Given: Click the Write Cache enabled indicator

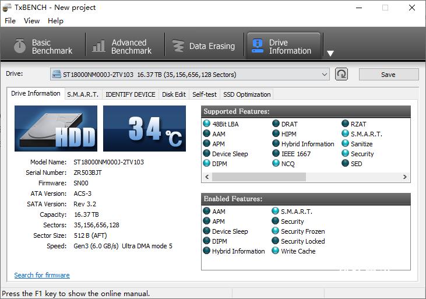Looking at the screenshot, I should (276, 251).
